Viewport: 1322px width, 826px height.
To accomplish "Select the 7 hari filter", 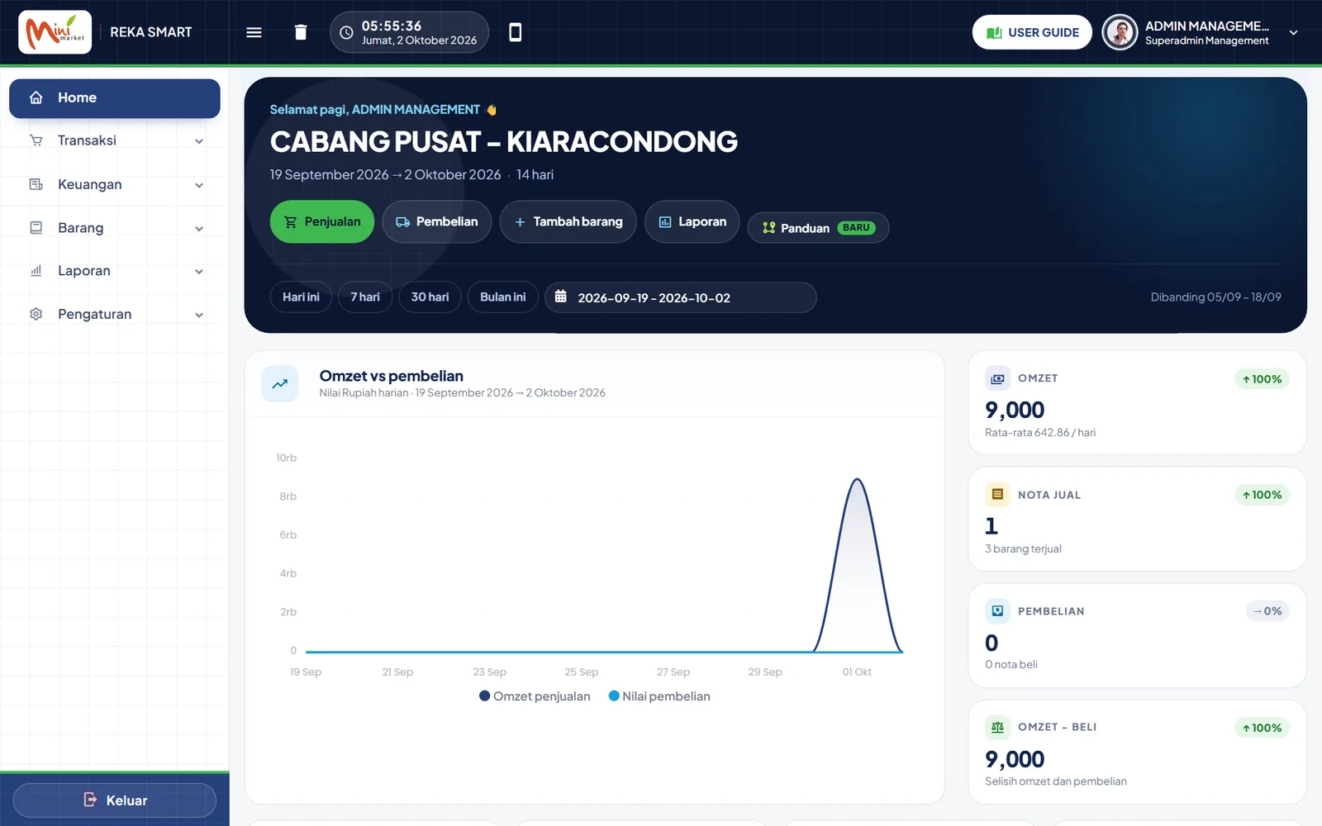I will (365, 297).
